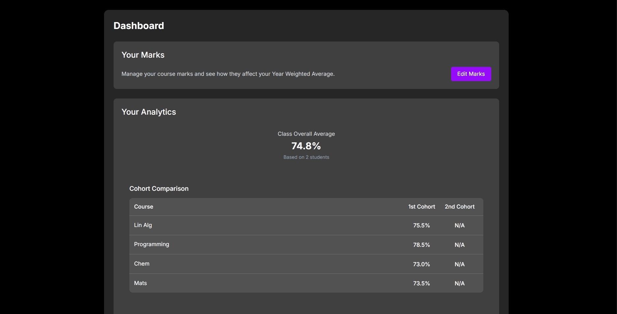The height and width of the screenshot is (314, 617).
Task: Click 'Based on 2 students' text
Action: (306, 157)
